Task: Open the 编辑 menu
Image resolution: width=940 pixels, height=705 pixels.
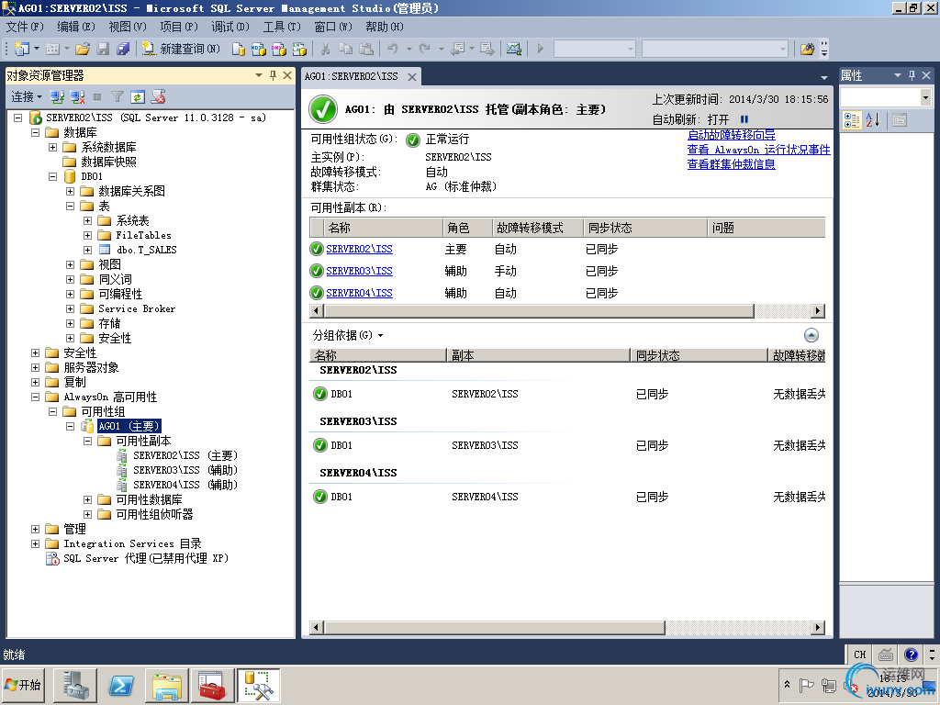Action: click(x=76, y=27)
